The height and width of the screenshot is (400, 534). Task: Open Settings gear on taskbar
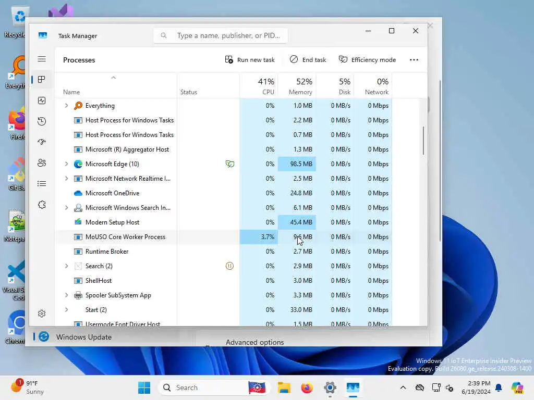coord(330,387)
